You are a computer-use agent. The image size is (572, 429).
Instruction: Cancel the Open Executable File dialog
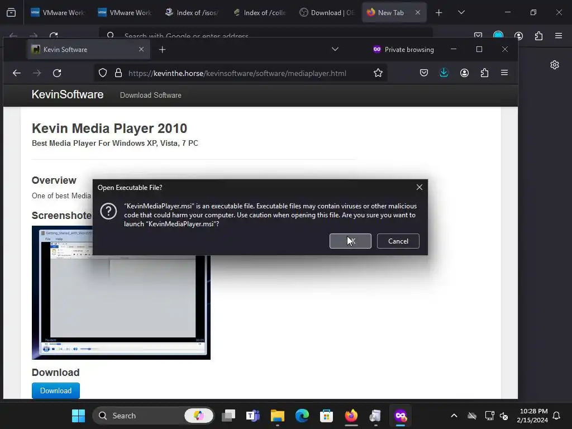[x=398, y=241]
